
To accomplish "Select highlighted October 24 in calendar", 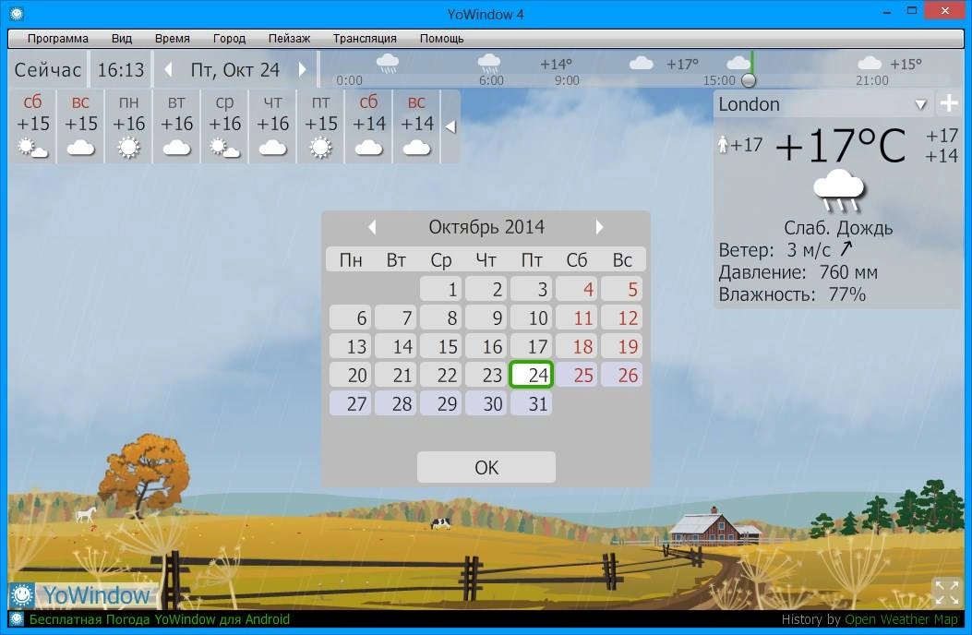I will click(532, 375).
